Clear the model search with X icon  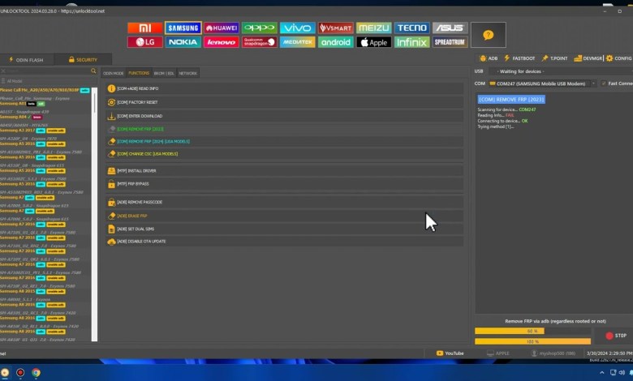2,71
